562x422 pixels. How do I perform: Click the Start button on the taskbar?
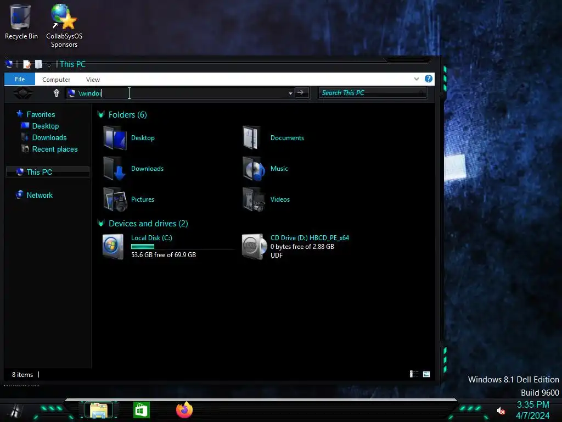tap(16, 411)
